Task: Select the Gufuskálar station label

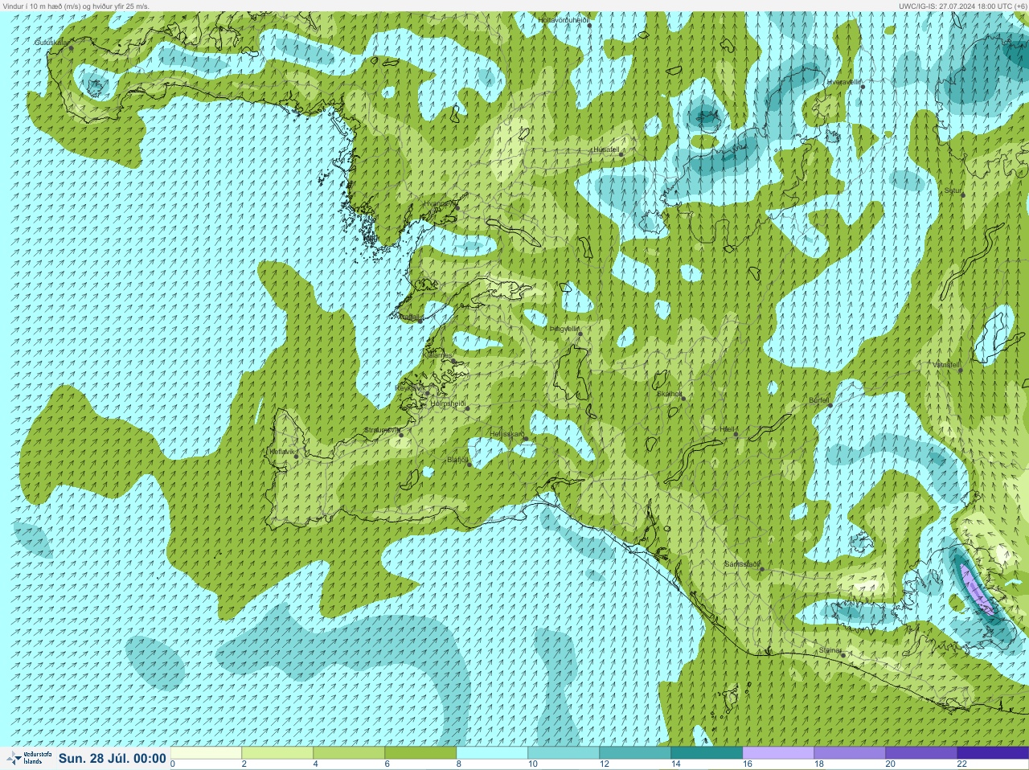Action: [52, 42]
